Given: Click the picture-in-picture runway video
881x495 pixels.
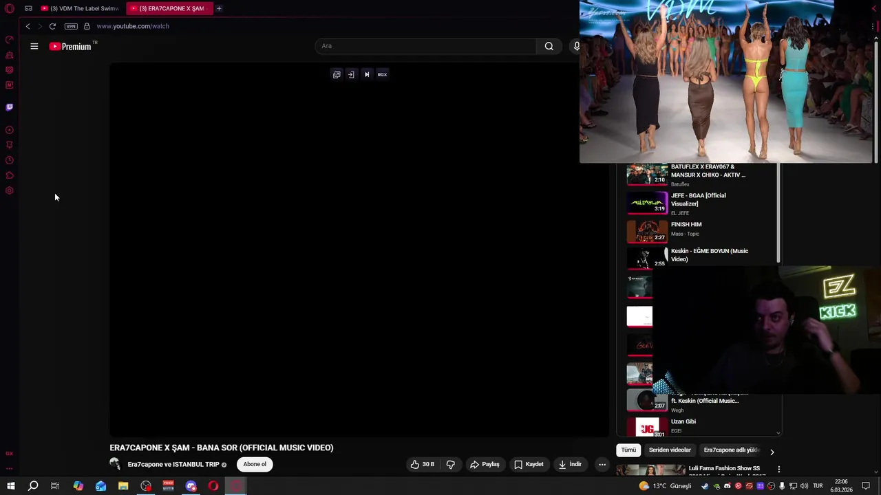Looking at the screenshot, I should 725,82.
